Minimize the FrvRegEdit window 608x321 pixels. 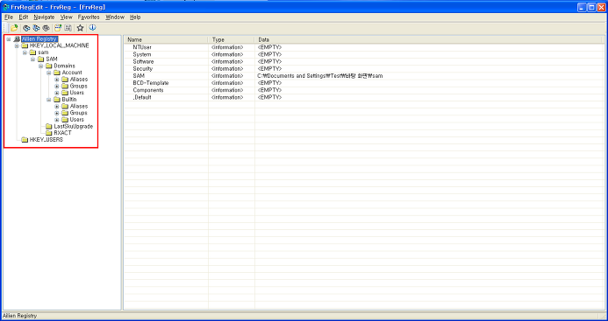[582, 7]
